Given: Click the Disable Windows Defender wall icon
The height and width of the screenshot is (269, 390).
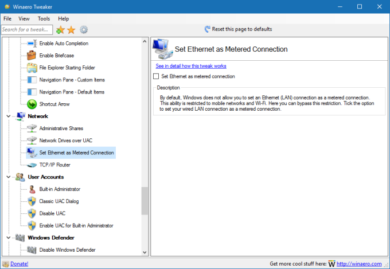Looking at the screenshot, I should (x=32, y=250).
